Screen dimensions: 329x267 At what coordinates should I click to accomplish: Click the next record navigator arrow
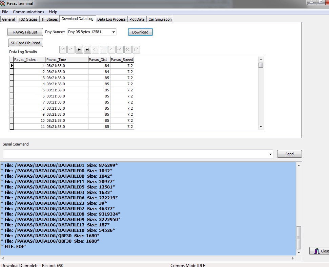click(x=79, y=50)
